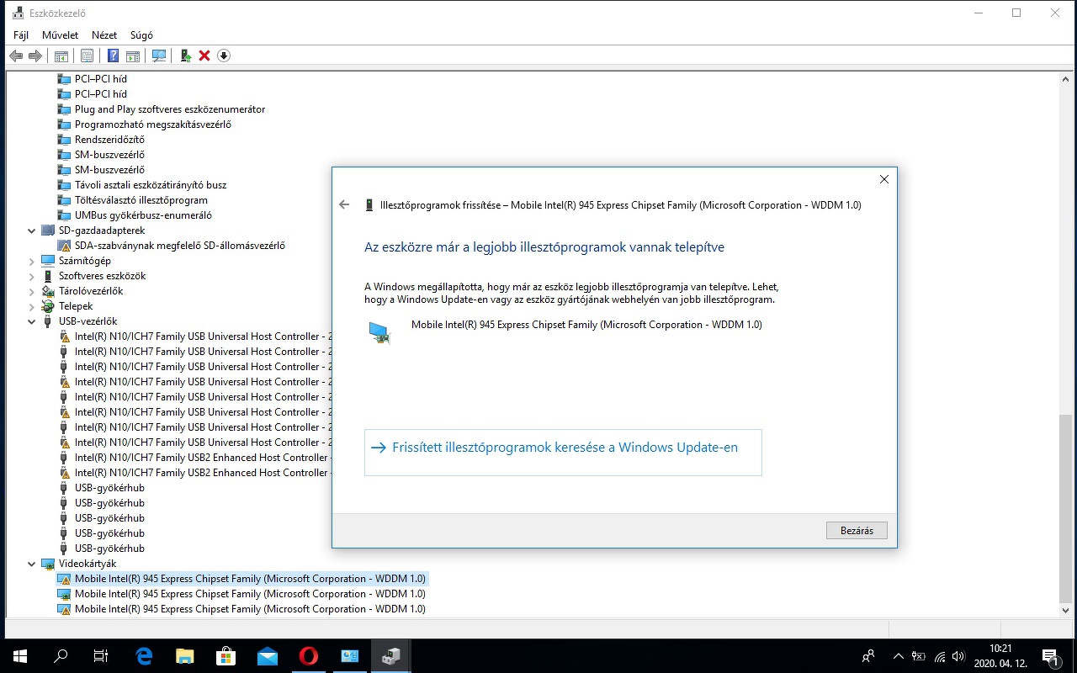Toggle the show/hide console tree toolbar icon
This screenshot has width=1077, height=673.
[61, 56]
